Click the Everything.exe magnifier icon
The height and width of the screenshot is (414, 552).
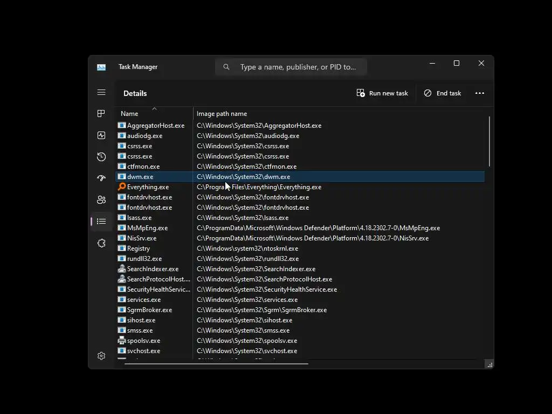[x=122, y=187]
